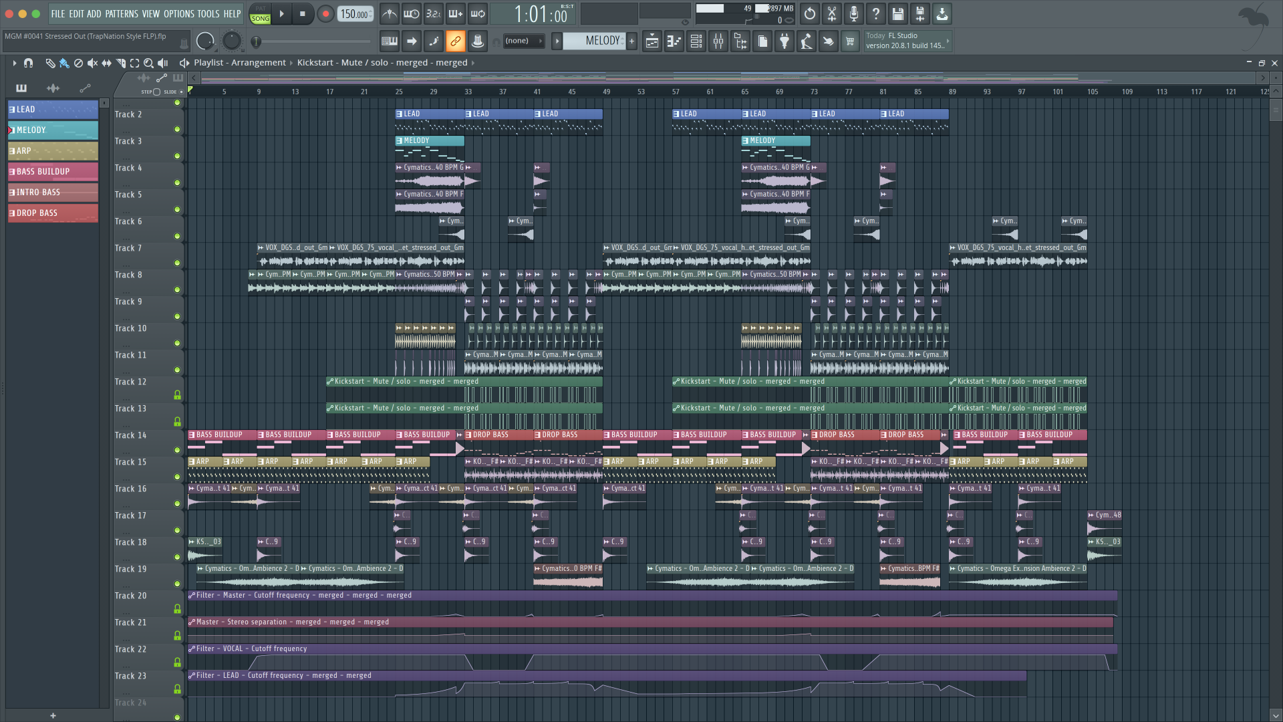Toggle the lock icon on Track 12

[177, 395]
